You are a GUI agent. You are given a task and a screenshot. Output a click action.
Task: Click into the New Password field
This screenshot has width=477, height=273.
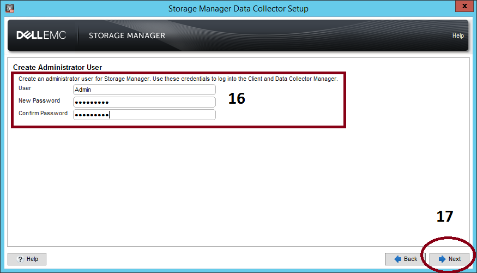[144, 102]
